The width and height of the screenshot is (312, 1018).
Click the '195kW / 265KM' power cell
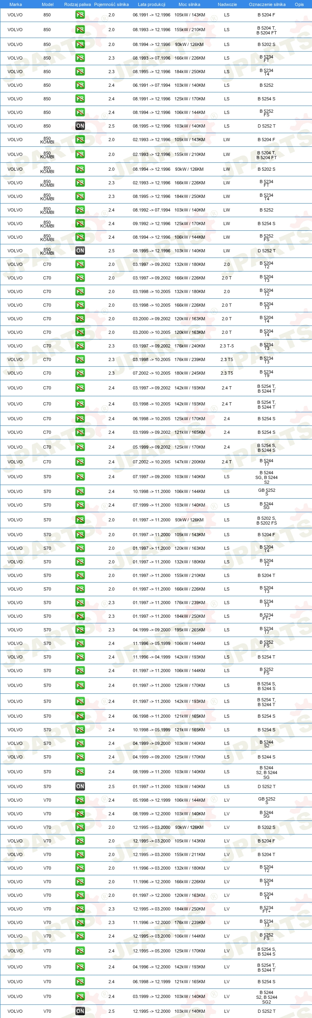tap(190, 630)
